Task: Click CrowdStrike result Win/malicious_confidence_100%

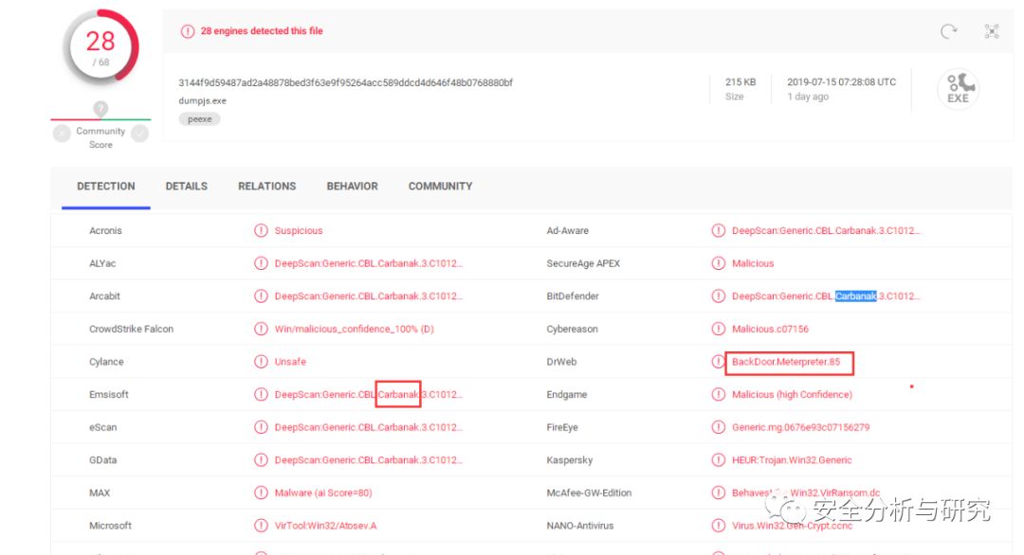Action: coord(354,329)
